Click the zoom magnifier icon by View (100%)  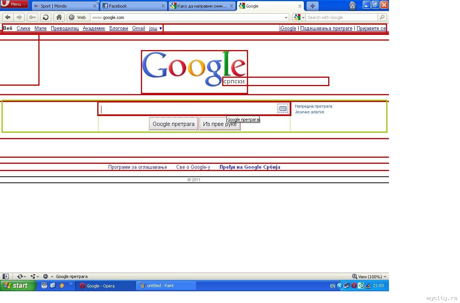click(354, 277)
